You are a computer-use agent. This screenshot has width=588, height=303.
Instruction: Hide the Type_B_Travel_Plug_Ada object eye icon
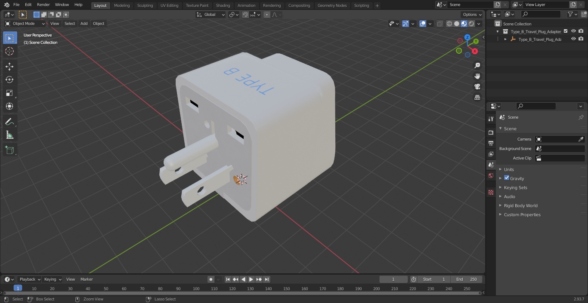(x=573, y=39)
